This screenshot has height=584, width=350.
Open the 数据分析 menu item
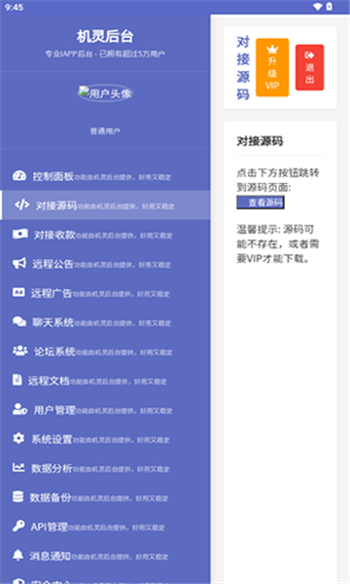tap(105, 468)
